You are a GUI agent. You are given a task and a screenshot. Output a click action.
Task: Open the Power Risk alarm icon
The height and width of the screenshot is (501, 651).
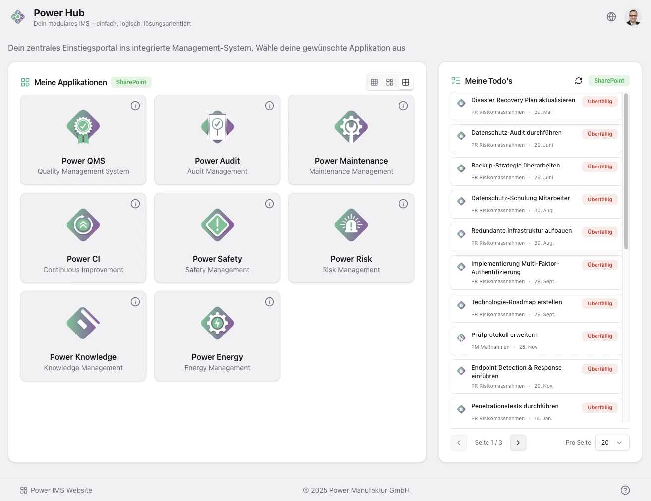[351, 225]
